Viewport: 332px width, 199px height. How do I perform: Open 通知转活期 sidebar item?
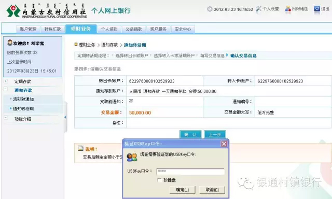coord(23,109)
